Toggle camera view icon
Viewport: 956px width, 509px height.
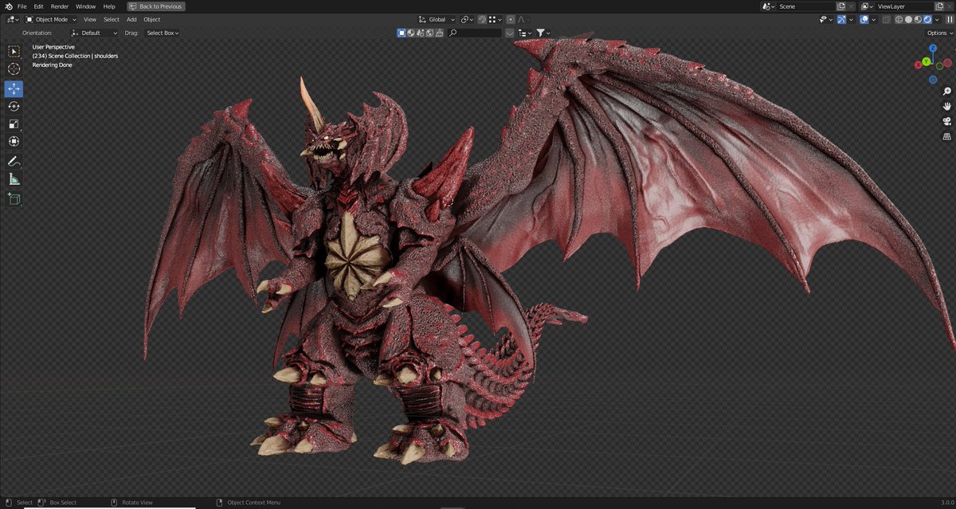(946, 121)
